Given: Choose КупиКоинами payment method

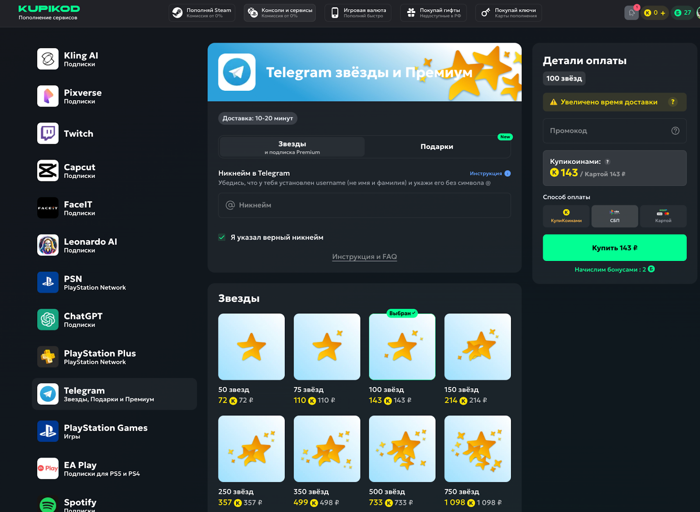Looking at the screenshot, I should (566, 216).
